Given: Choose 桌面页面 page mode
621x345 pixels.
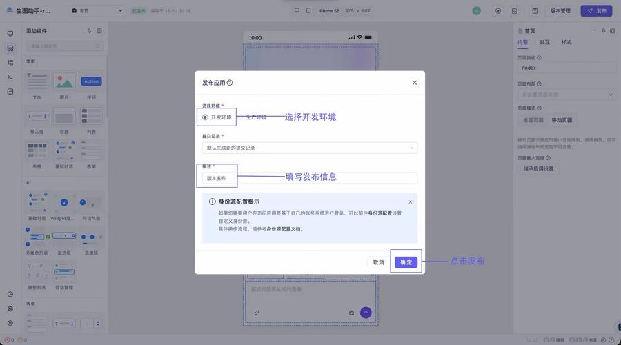Looking at the screenshot, I should [x=533, y=120].
